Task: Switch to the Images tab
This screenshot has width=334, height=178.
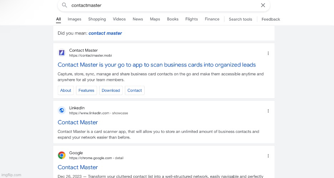Action: (x=75, y=19)
